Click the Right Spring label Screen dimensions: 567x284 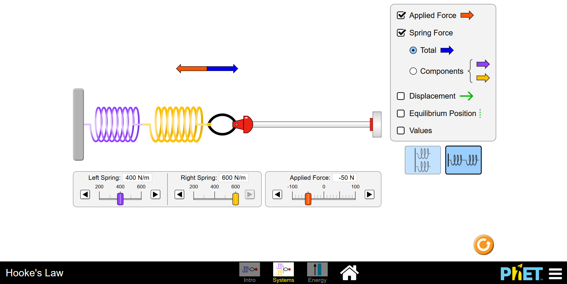[x=199, y=178]
